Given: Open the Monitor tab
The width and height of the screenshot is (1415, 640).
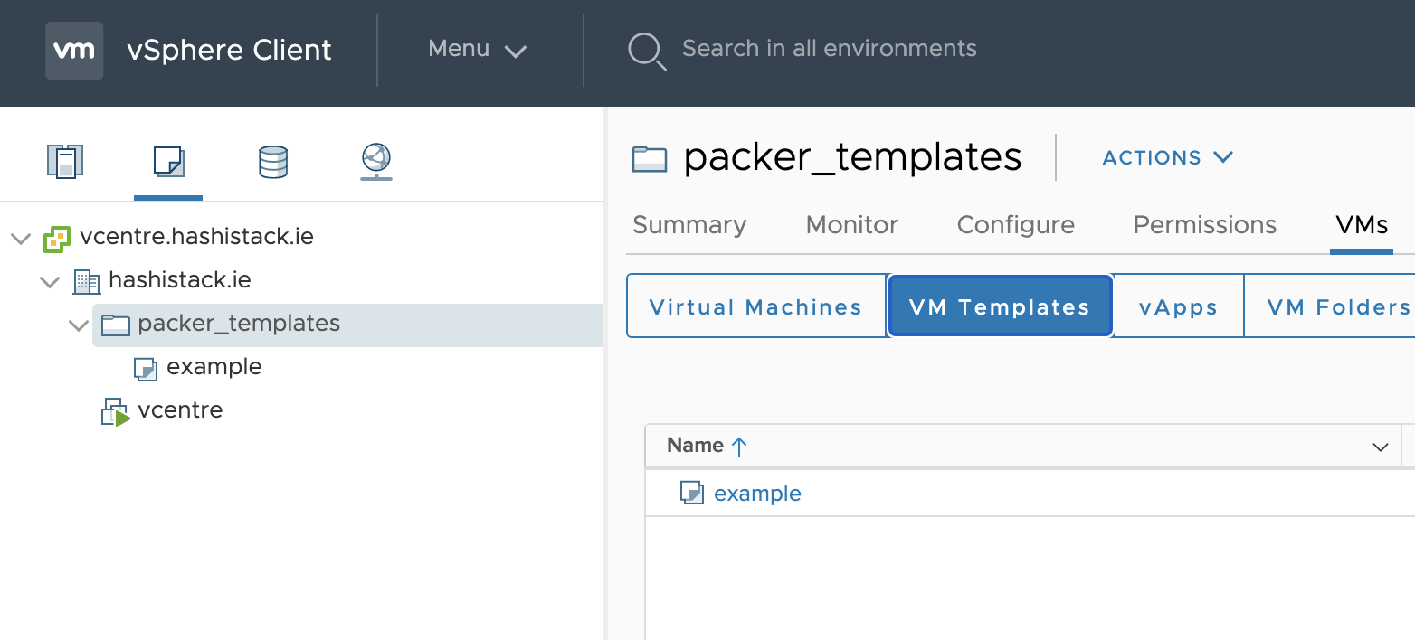Looking at the screenshot, I should point(852,225).
